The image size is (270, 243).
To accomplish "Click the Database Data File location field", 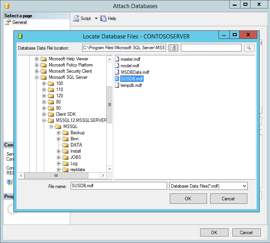I will [x=124, y=48].
